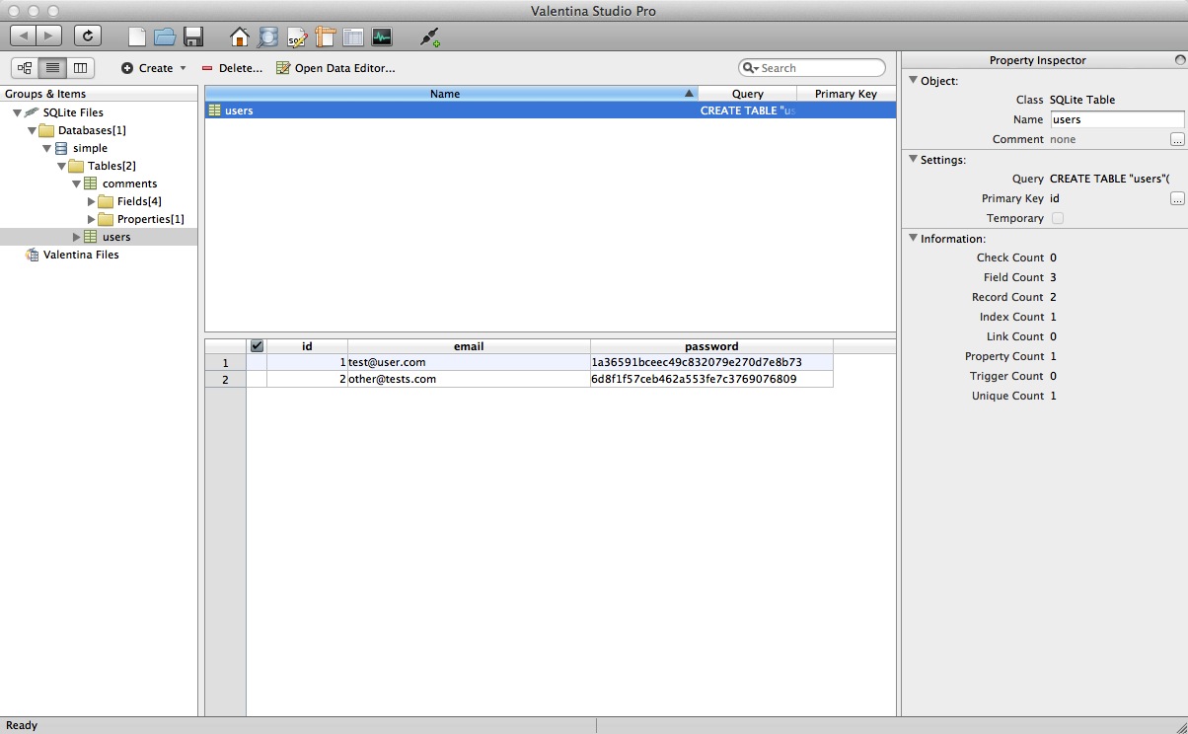
Task: Save using the floppy disk icon
Action: (x=193, y=37)
